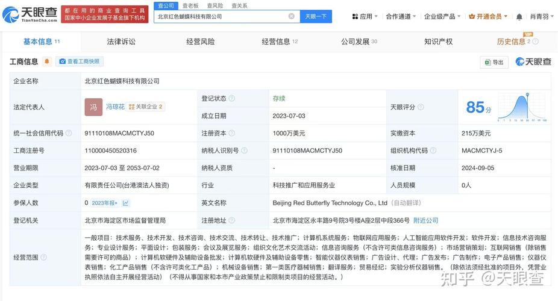Viewport: 558px width, 301px height.
Task: Click the 215万美元 paid-in capital value
Action: click(476, 133)
